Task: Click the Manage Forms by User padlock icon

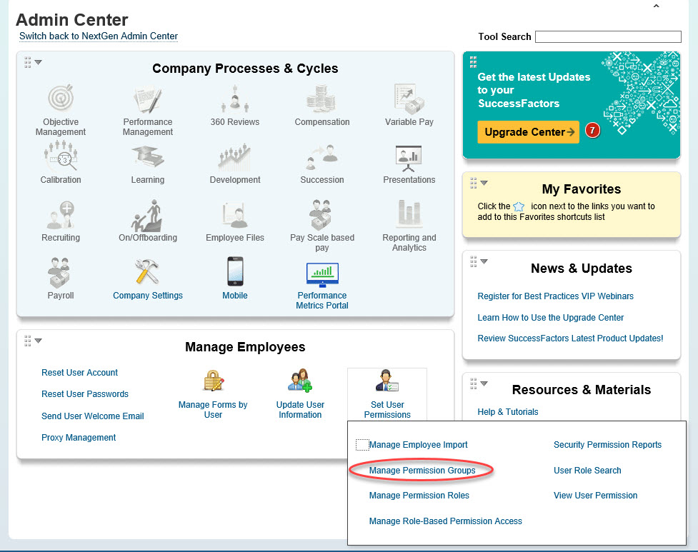Action: (x=213, y=381)
